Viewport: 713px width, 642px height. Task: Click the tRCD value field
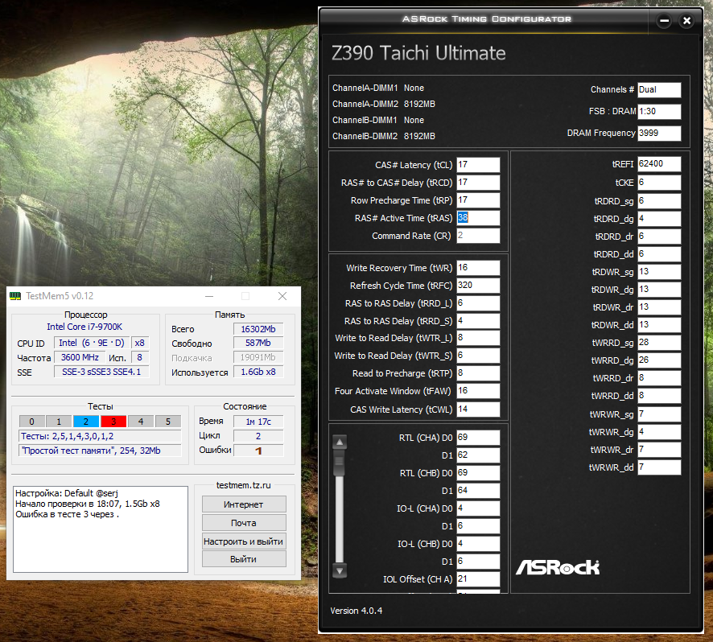[478, 183]
